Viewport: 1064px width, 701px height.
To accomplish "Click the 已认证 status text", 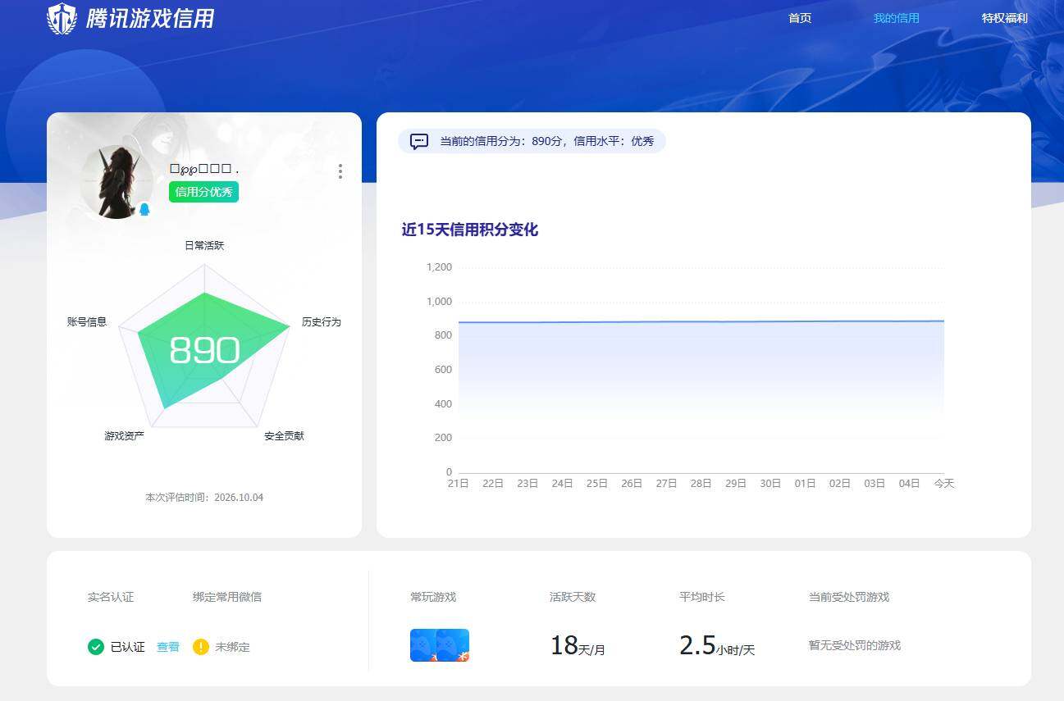I will (128, 647).
